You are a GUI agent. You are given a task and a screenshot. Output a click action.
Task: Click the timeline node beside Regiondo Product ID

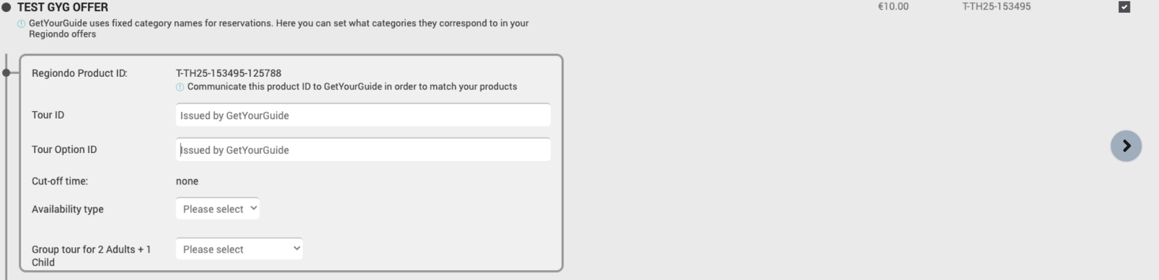click(6, 73)
